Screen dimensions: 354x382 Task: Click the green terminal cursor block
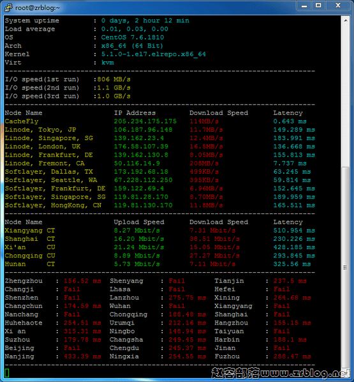click(x=7, y=373)
